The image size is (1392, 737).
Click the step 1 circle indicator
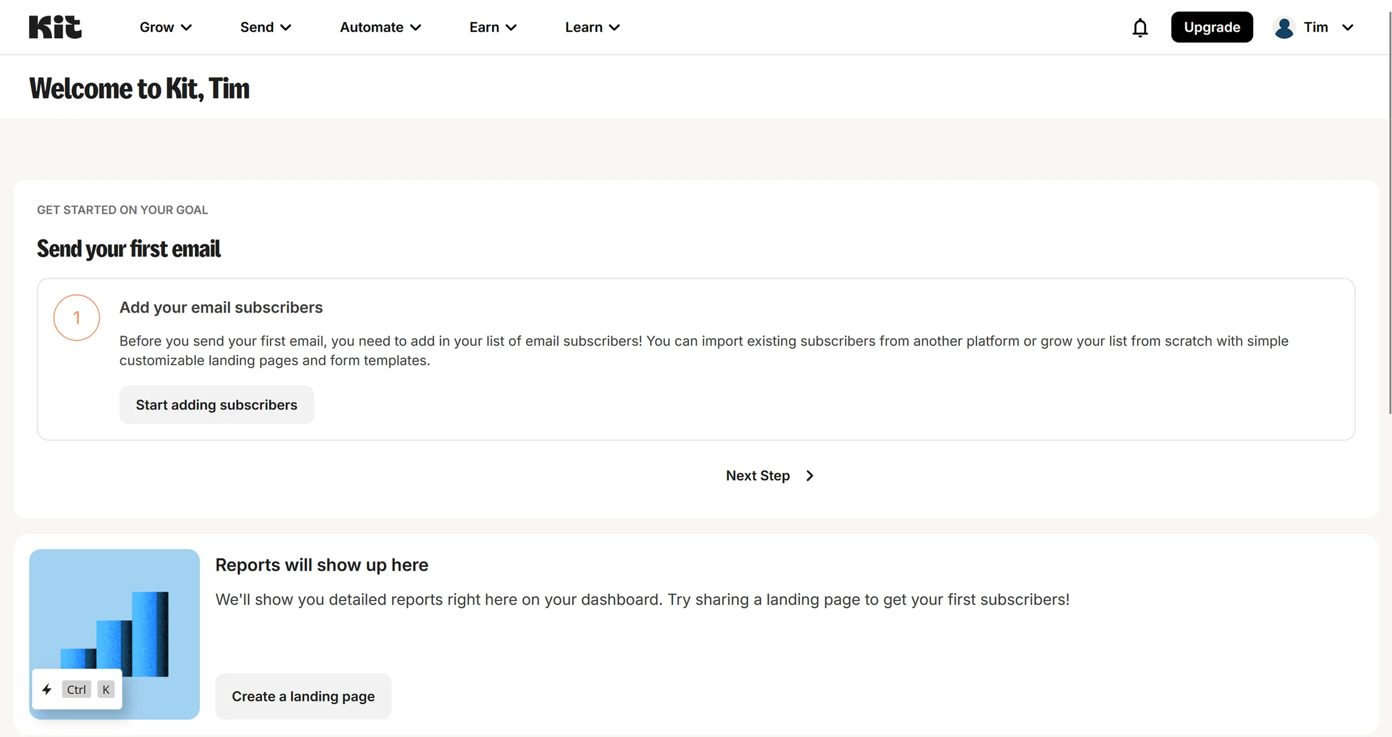point(77,318)
